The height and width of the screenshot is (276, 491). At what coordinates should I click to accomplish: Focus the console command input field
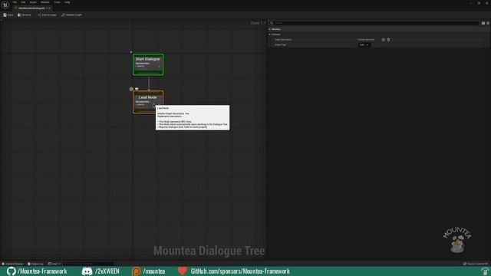click(88, 264)
